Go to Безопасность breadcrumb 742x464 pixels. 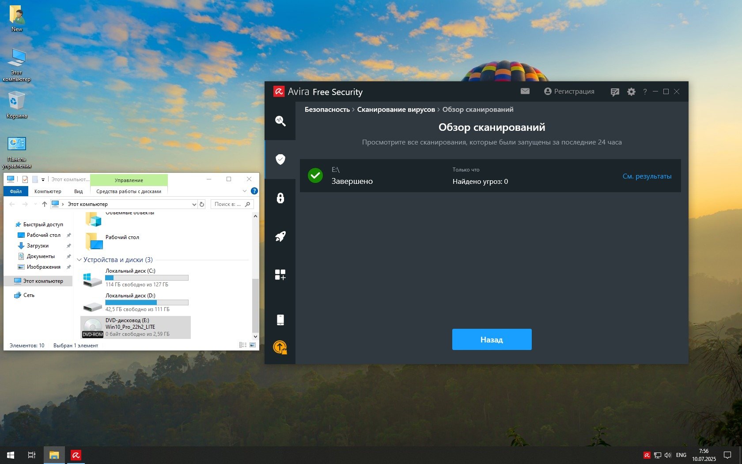[x=327, y=110]
